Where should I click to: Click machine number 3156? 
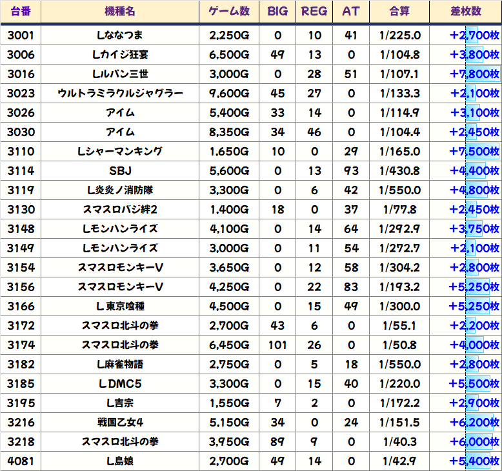coord(21,287)
